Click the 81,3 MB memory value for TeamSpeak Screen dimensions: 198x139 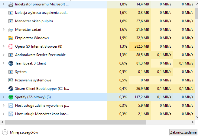(143, 63)
